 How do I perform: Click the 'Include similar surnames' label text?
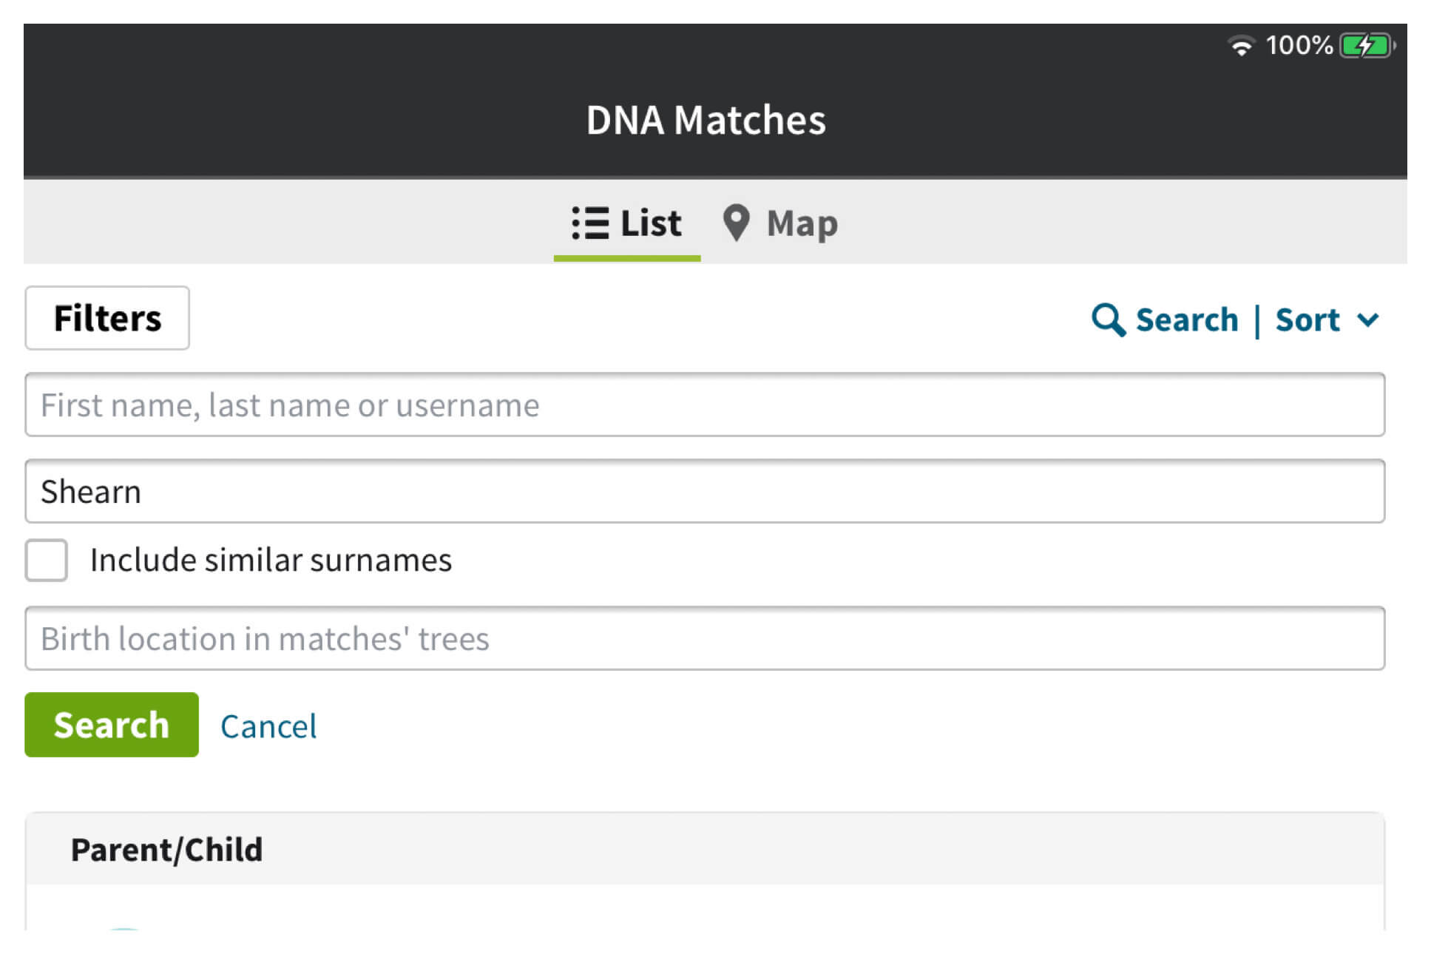click(x=271, y=560)
